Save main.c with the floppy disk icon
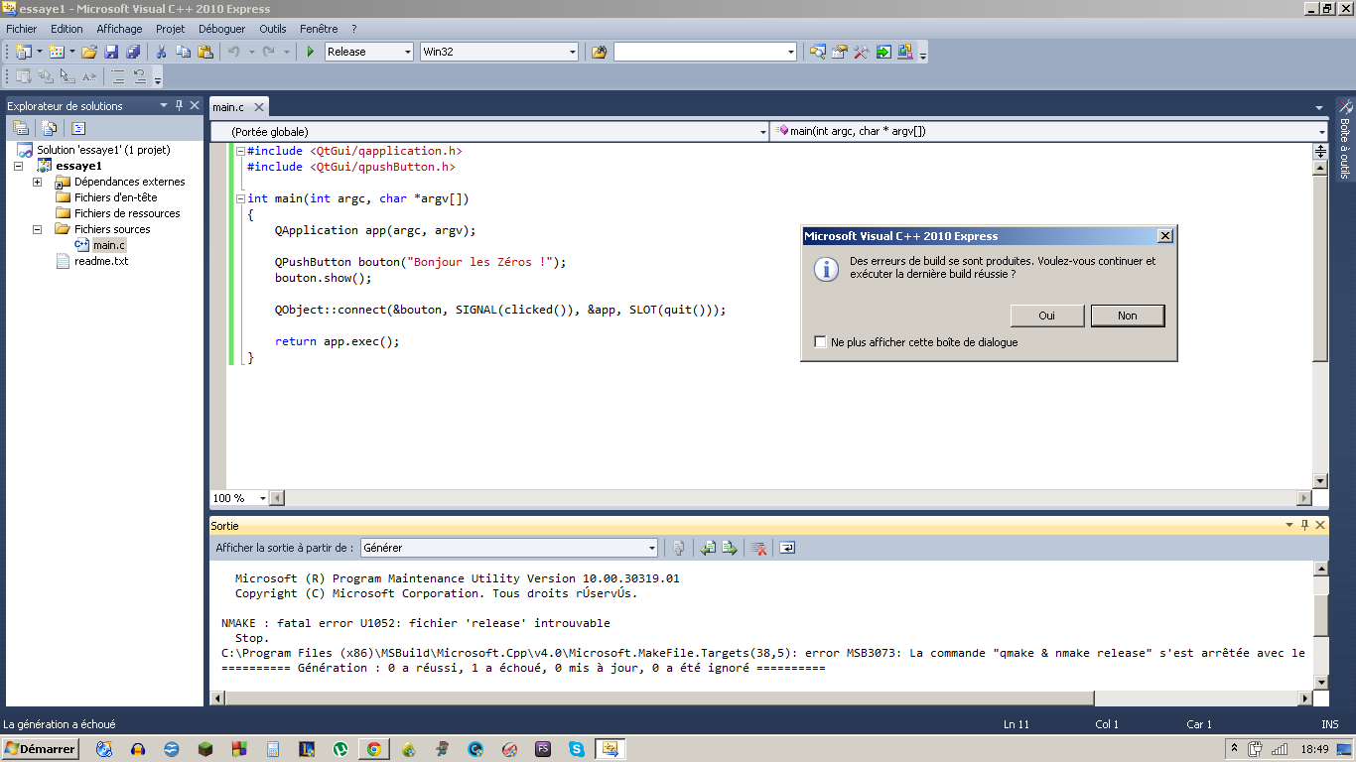Image resolution: width=1356 pixels, height=762 pixels. [111, 52]
